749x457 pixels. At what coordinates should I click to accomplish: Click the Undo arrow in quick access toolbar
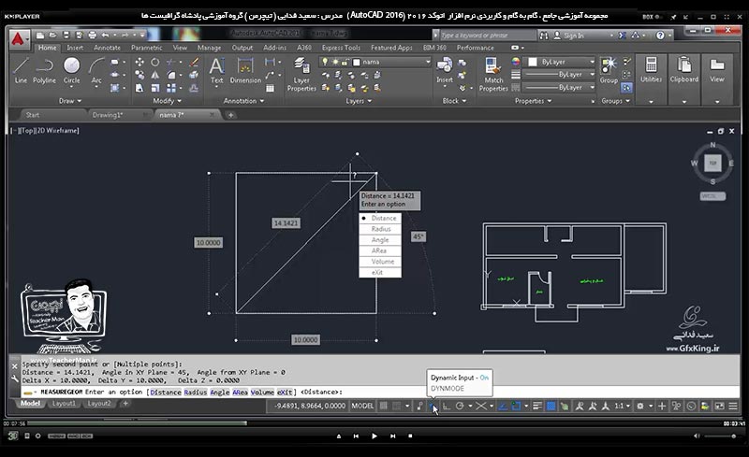[106, 36]
